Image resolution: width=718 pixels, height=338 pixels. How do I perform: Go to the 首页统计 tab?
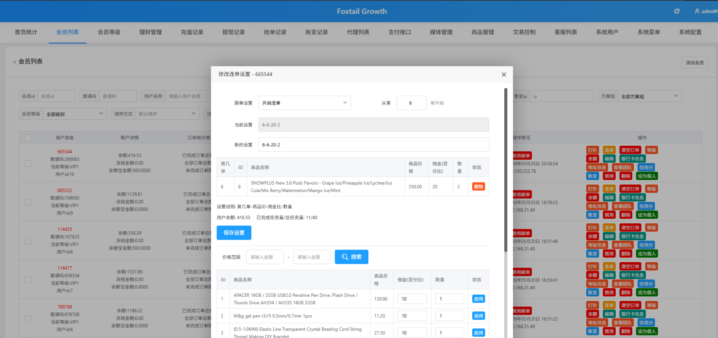(x=26, y=32)
